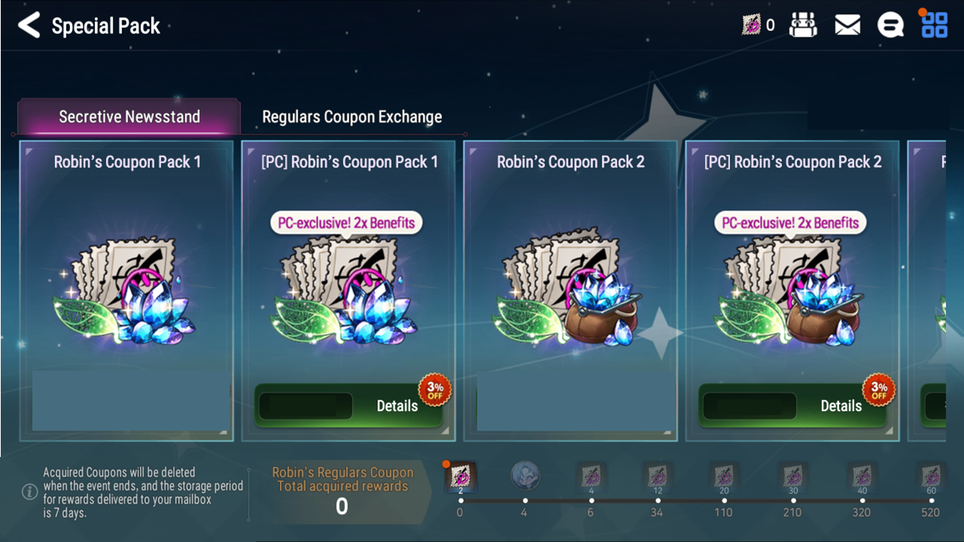The image size is (964, 542).
Task: Select the hero portrait reward at milestone 4
Action: tap(525, 476)
